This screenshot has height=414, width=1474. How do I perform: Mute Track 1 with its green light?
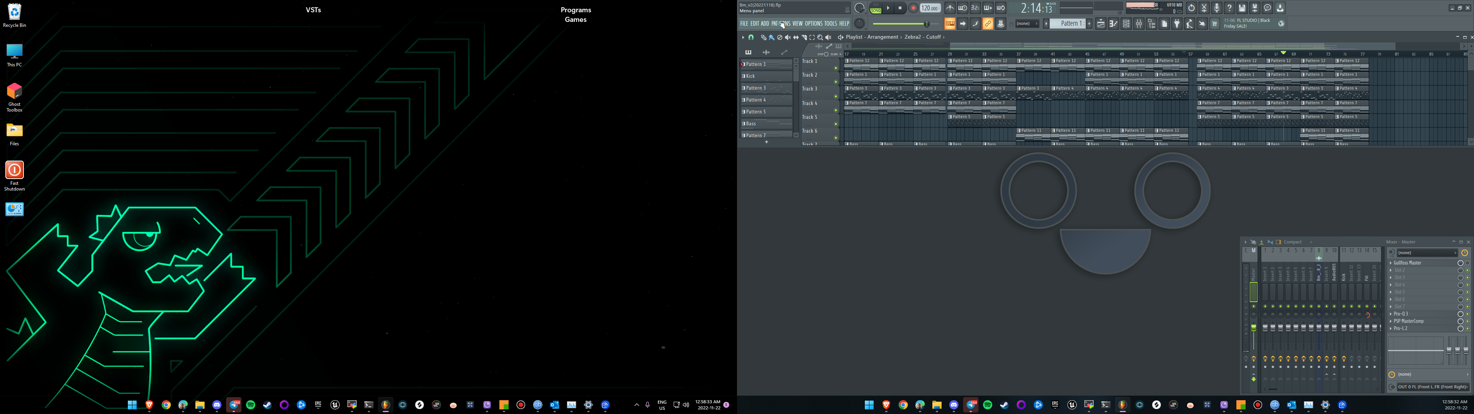[x=835, y=68]
